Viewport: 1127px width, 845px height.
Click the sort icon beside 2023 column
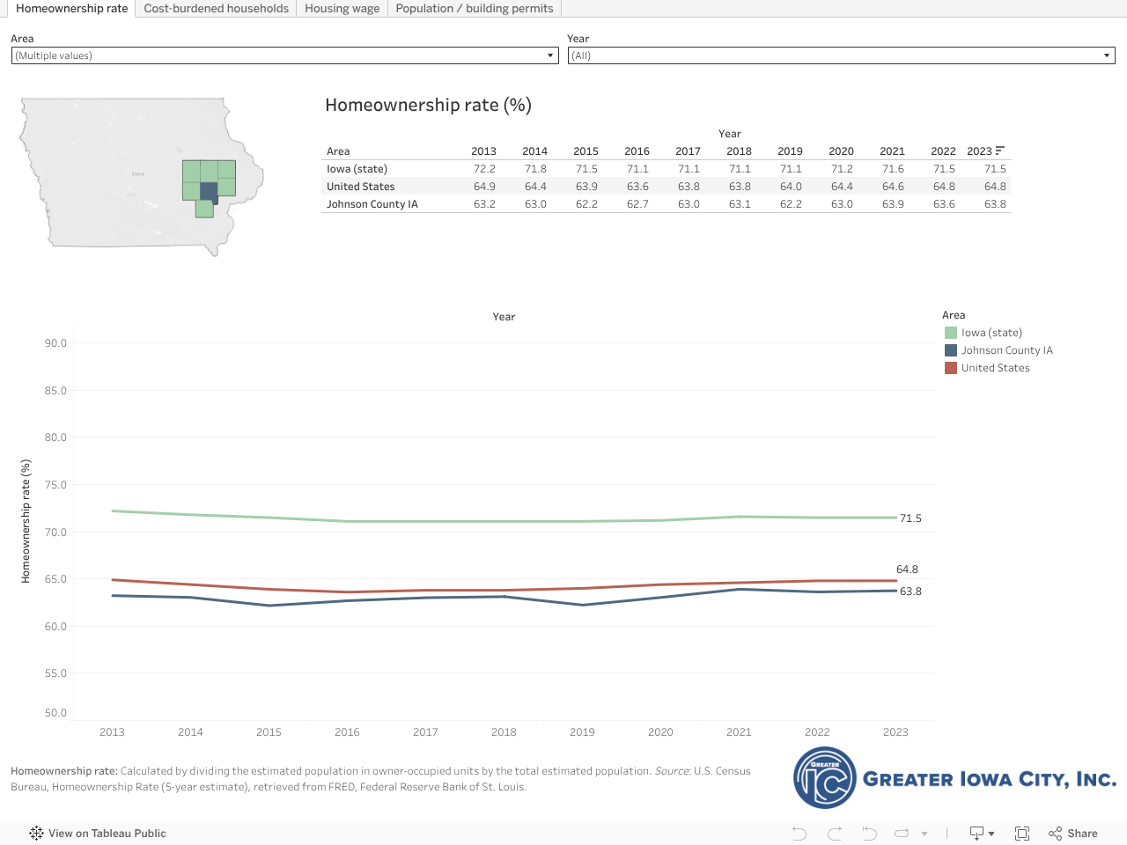click(999, 151)
